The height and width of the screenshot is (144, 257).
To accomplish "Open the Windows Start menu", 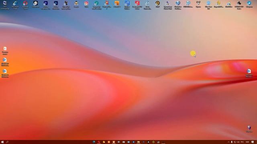I will (x=2, y=142).
